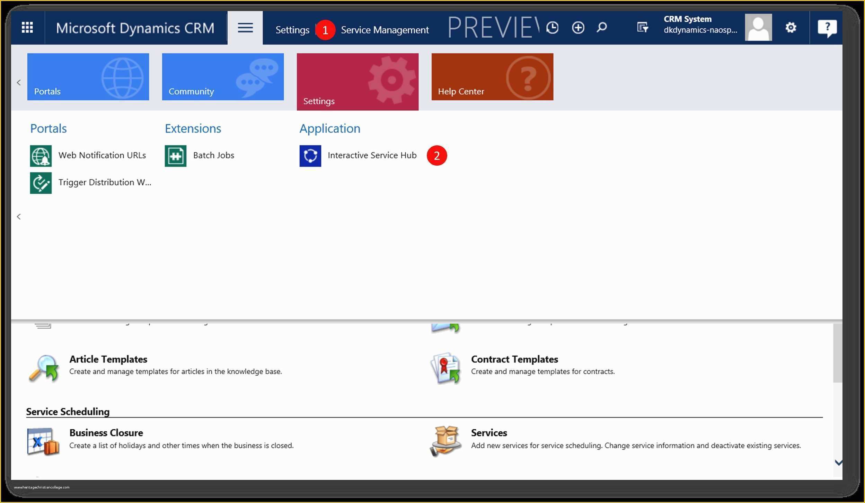Click the Interactive Service Hub icon

[x=310, y=156]
